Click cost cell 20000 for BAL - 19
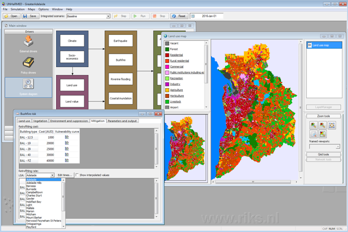This screenshot has height=232, width=348. (46, 143)
